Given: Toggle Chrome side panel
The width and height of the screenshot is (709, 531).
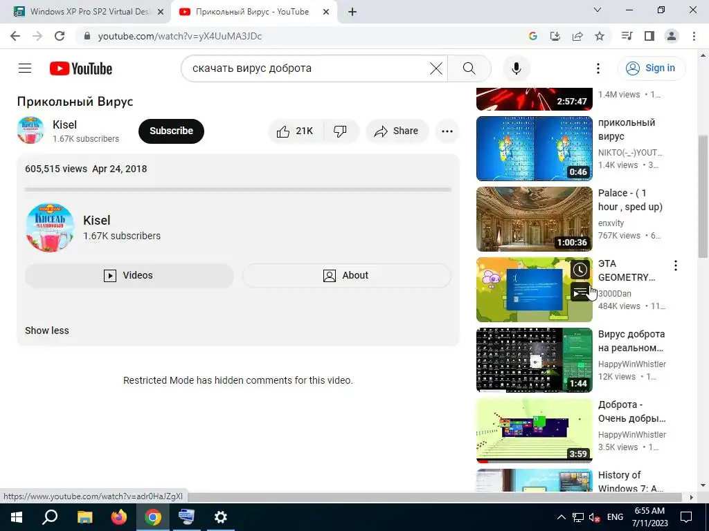Looking at the screenshot, I should point(649,36).
